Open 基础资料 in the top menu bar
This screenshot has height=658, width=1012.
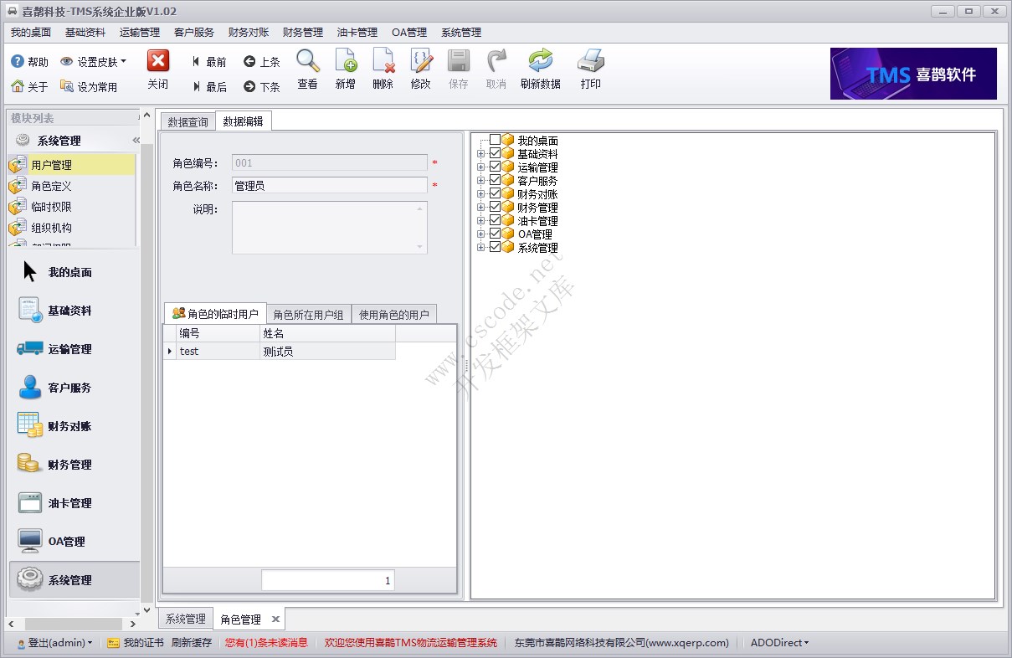(x=85, y=33)
